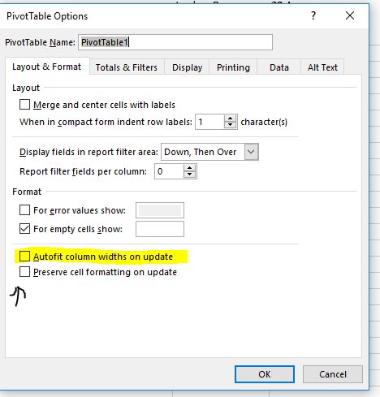Click the Cancel button
The image size is (380, 397).
[333, 374]
